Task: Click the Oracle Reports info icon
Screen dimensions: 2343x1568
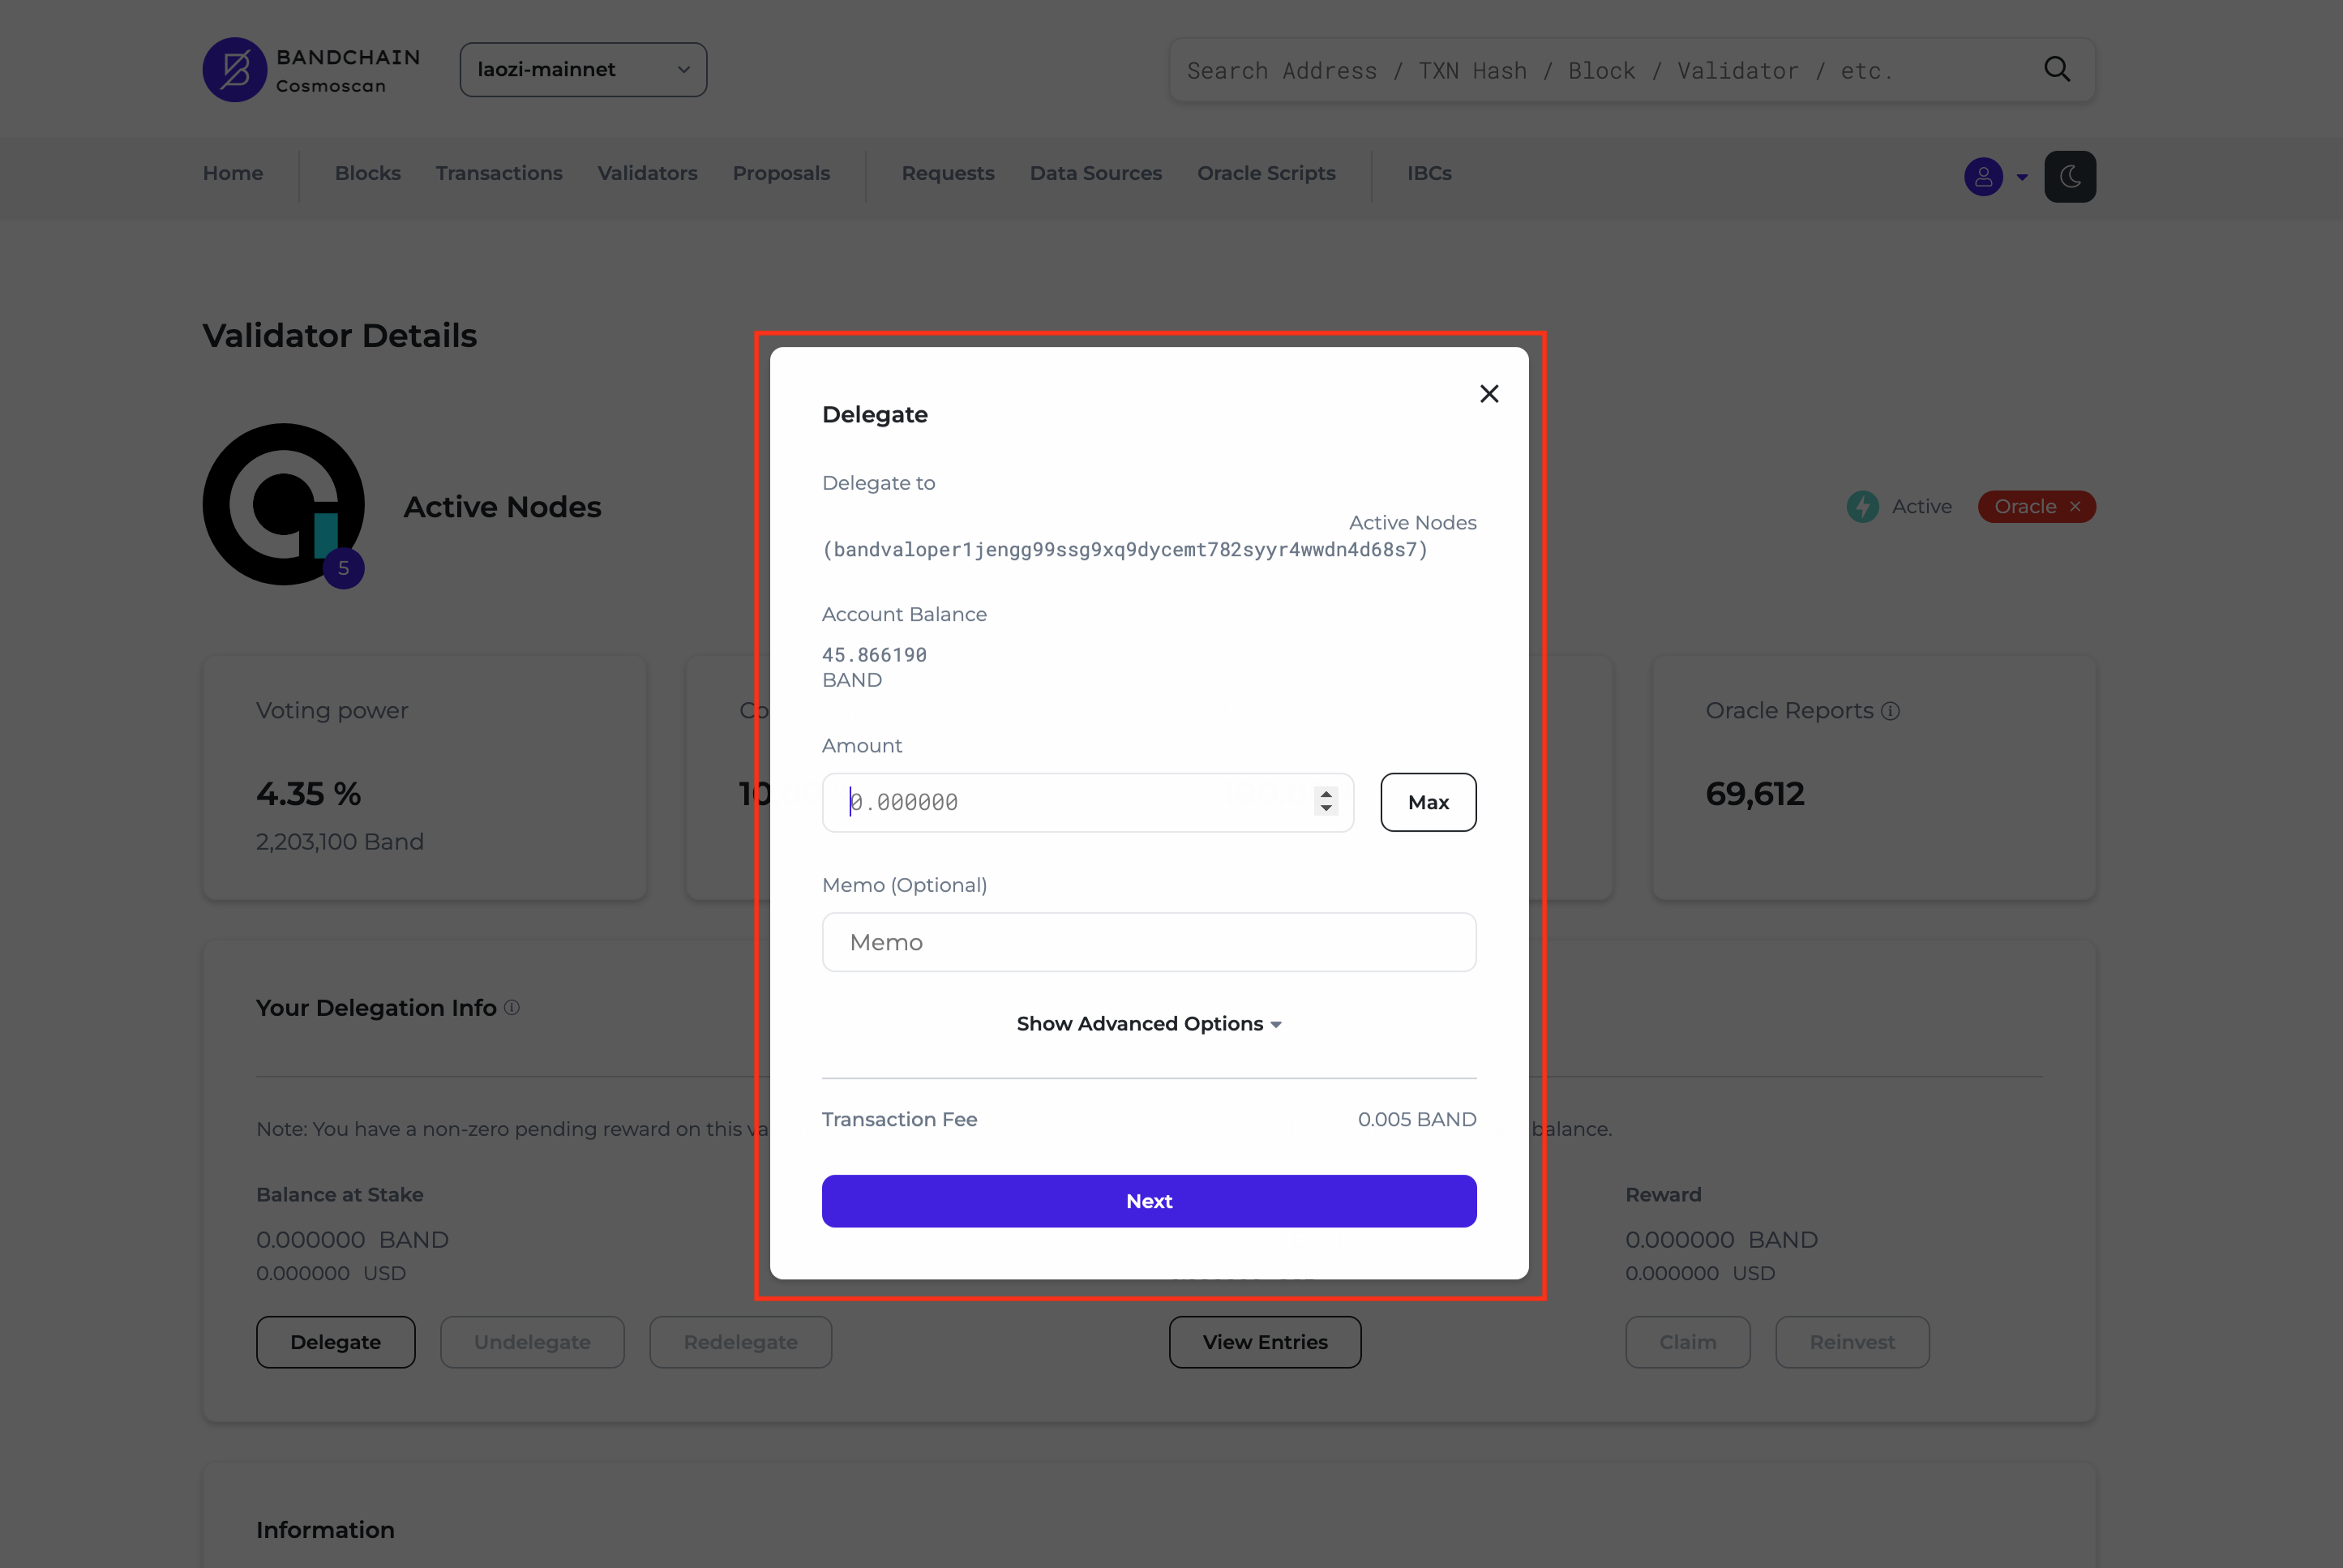Action: (1890, 711)
